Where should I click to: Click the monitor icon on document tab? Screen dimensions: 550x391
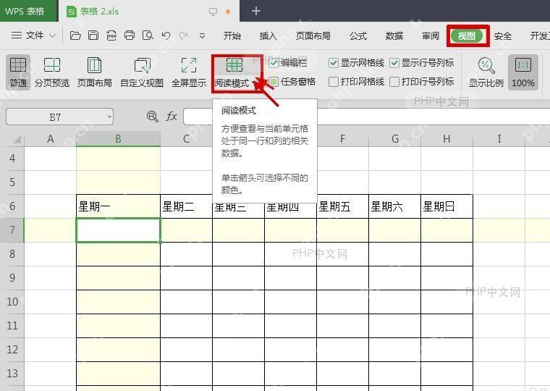[x=213, y=12]
